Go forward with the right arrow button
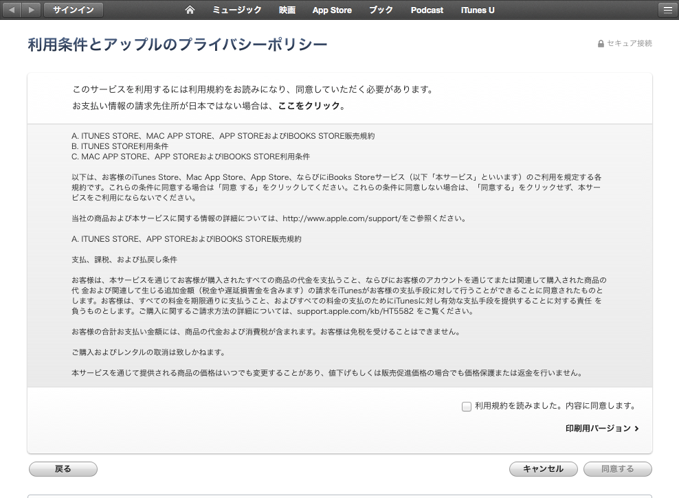The image size is (679, 498). click(x=31, y=10)
